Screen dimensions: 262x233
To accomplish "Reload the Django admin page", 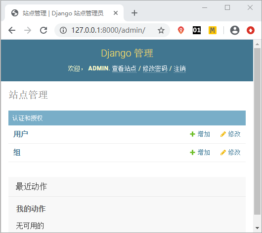I will coord(44,30).
